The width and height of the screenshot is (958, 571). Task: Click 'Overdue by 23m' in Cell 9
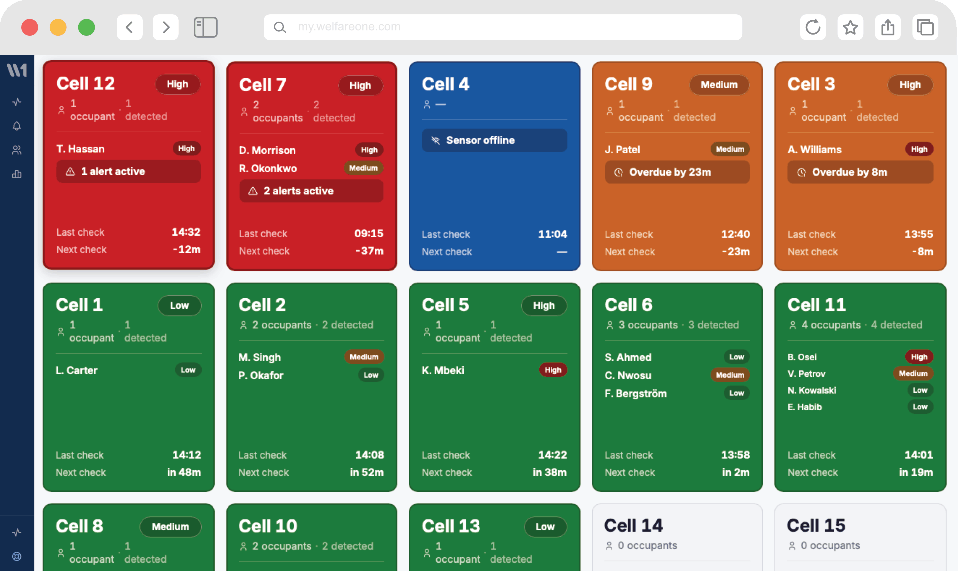677,173
